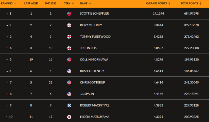This screenshot has height=122, width=209.
Task: Click Rory McIlroy's total points 392.18678
Action: click(x=191, y=25)
